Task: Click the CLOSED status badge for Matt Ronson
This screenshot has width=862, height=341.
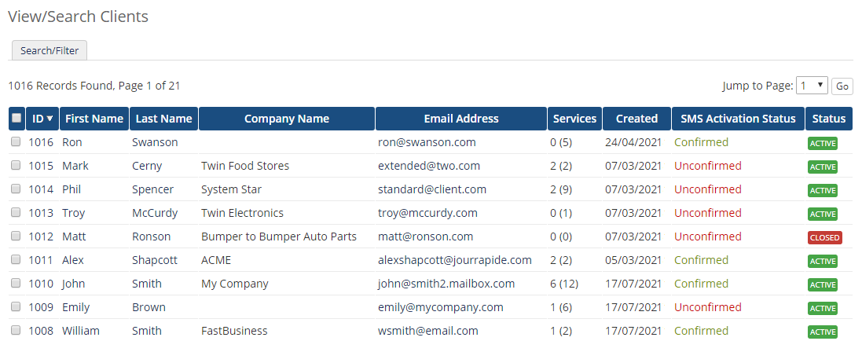Action: click(x=824, y=237)
